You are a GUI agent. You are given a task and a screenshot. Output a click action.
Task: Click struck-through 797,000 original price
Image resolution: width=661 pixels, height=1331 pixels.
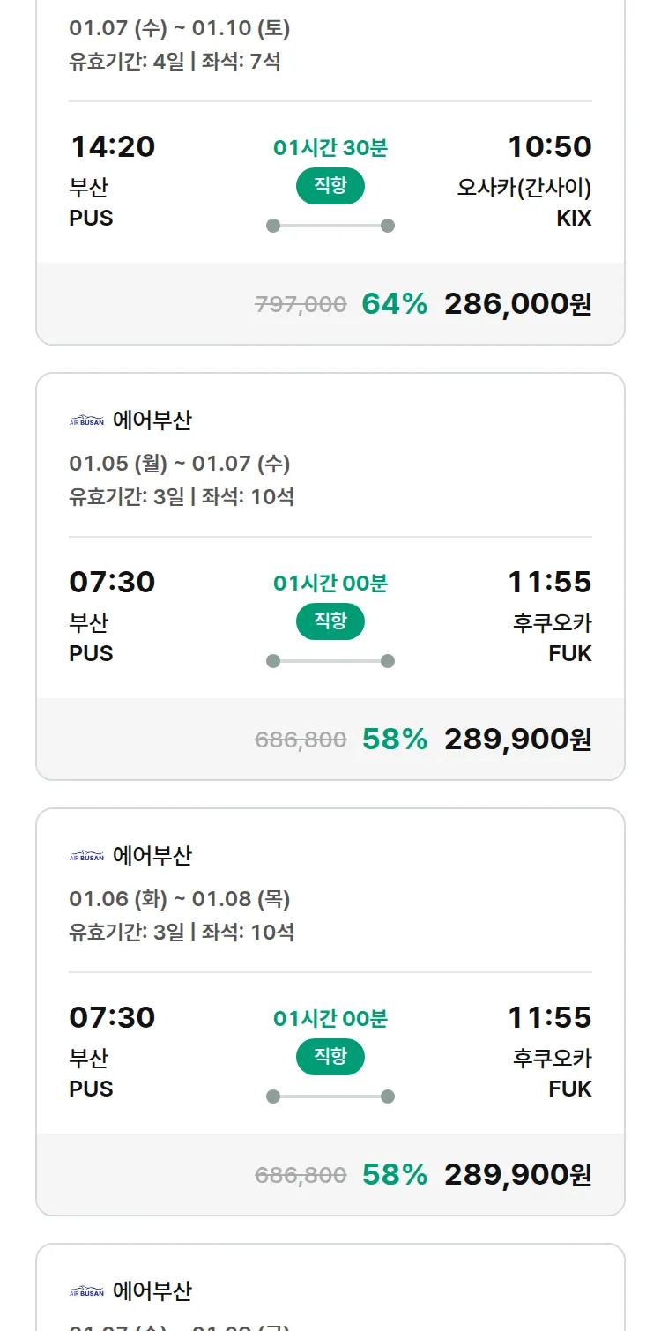(301, 305)
